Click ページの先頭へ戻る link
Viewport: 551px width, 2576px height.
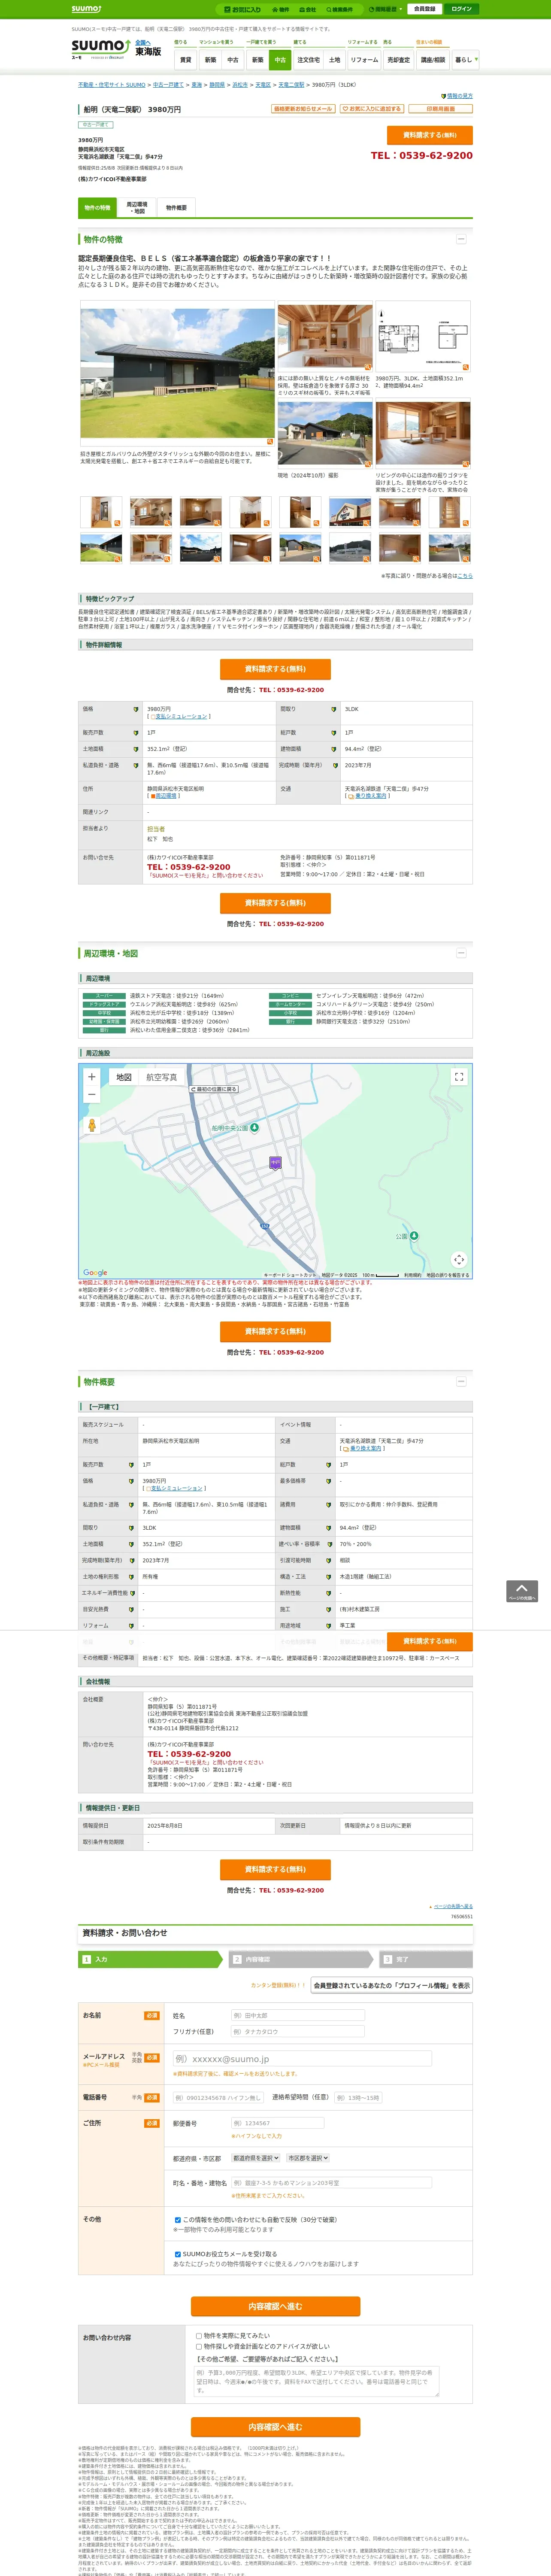tap(453, 1906)
